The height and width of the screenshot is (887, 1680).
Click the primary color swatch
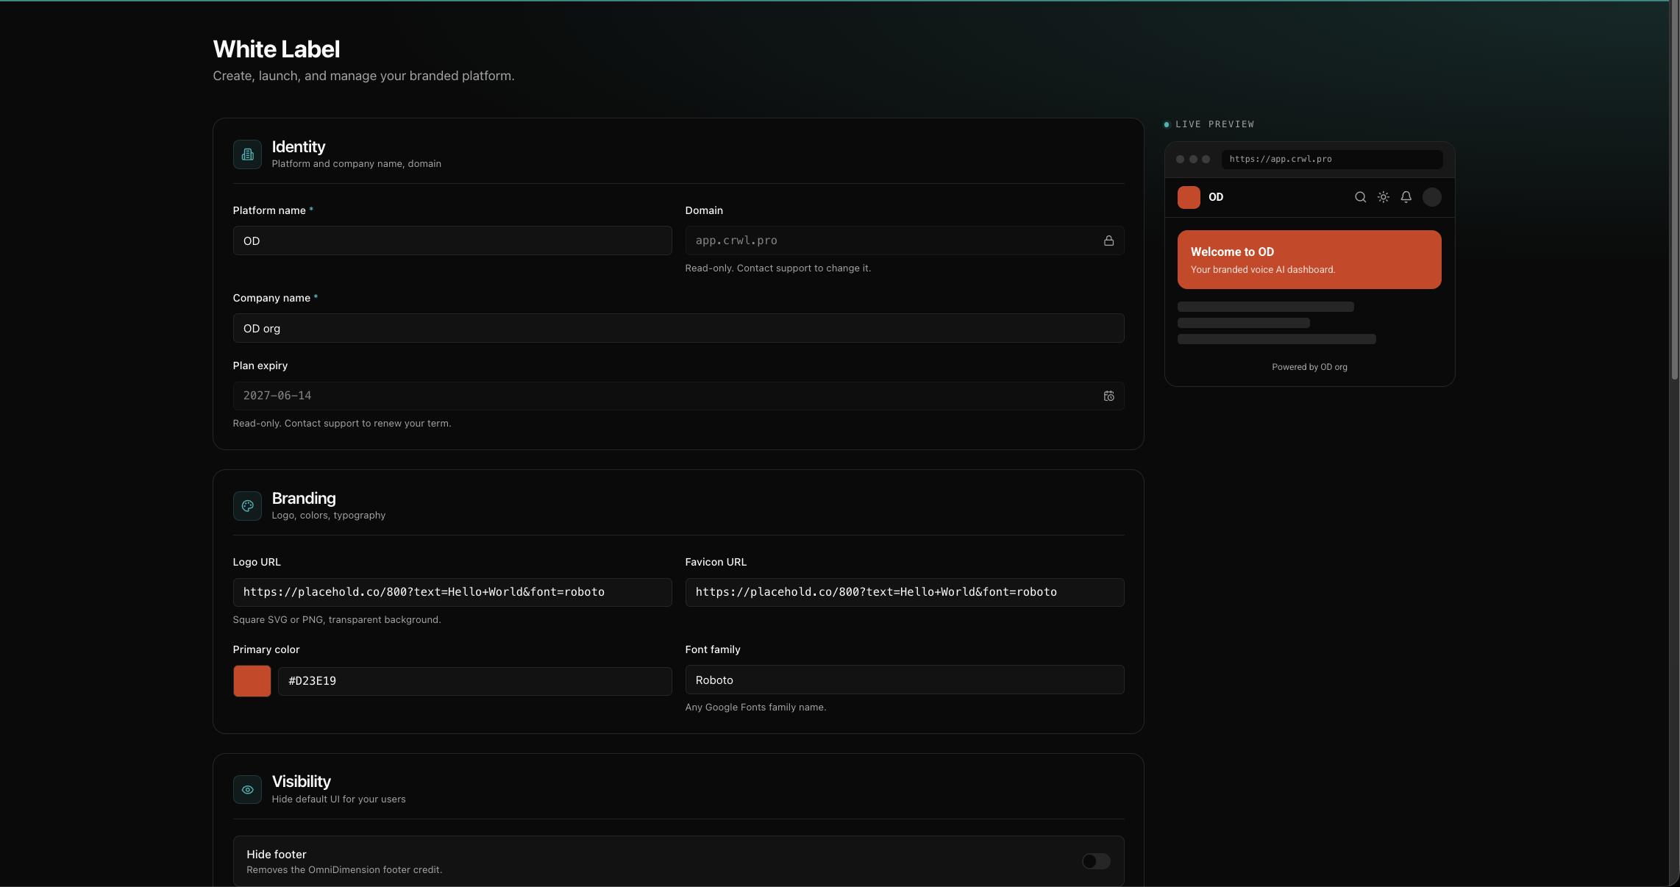pos(252,681)
